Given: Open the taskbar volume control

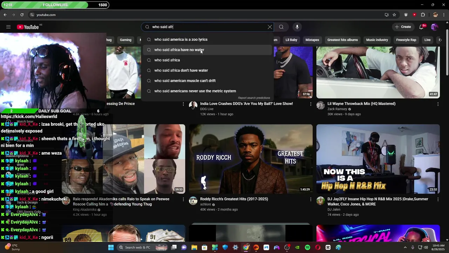Looking at the screenshot, I should coord(426,247).
